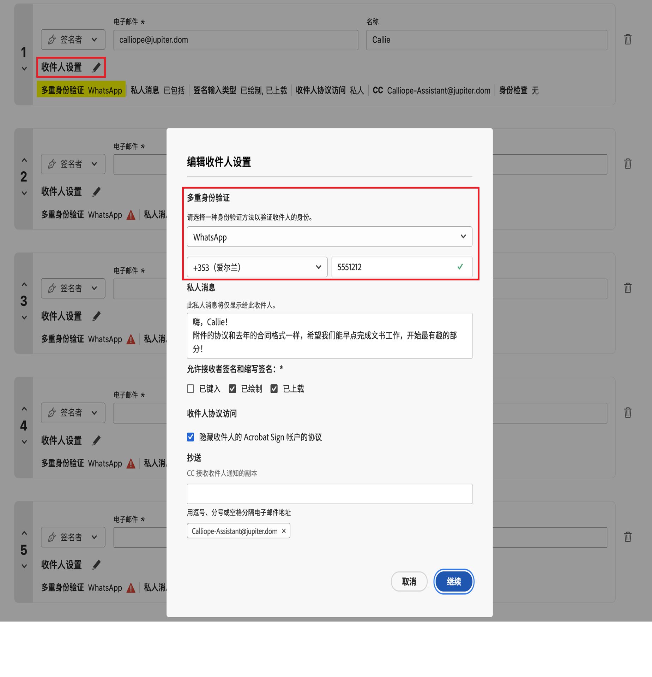Open recipient 1 签名者 role dropdown
Image resolution: width=652 pixels, height=677 pixels.
tap(73, 40)
